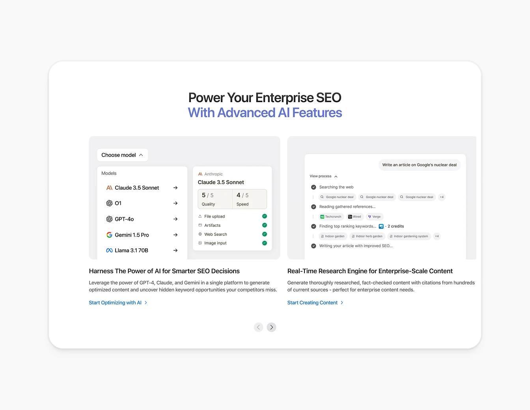Click the Wired source icon
530x410 pixels.
[x=349, y=216]
